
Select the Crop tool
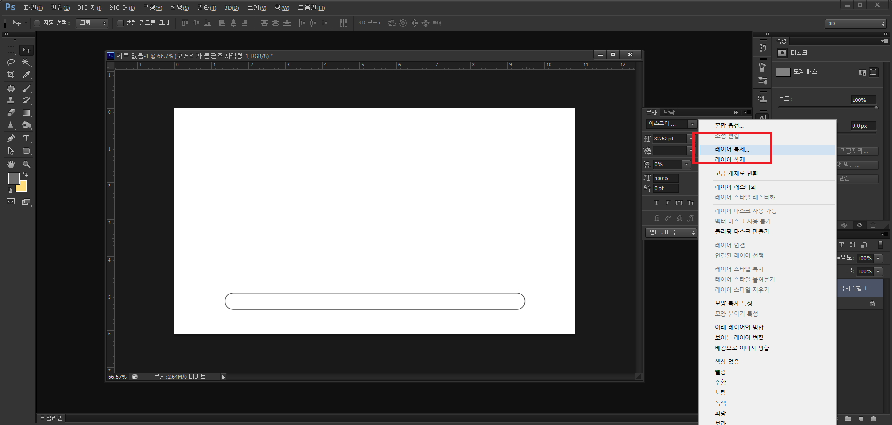pos(11,75)
